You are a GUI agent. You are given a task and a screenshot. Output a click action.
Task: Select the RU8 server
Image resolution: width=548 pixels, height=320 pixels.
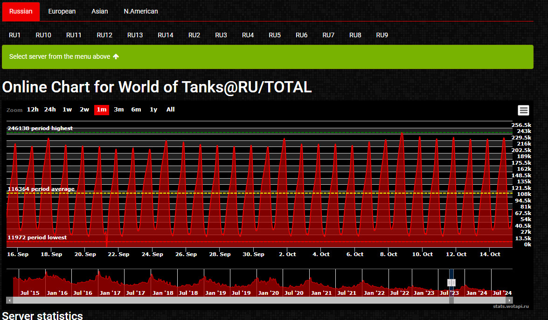pos(355,35)
